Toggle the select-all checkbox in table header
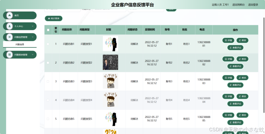Image resolution: width=265 pixels, height=134 pixels. point(48,30)
